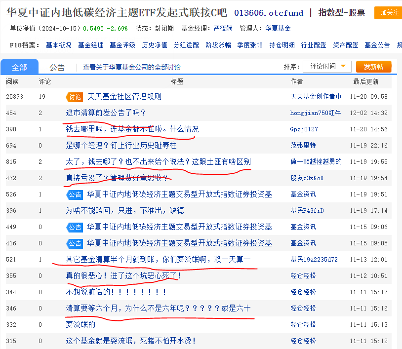The image size is (402, 349).
Task: Click the 评论 column header
Action: [45, 82]
